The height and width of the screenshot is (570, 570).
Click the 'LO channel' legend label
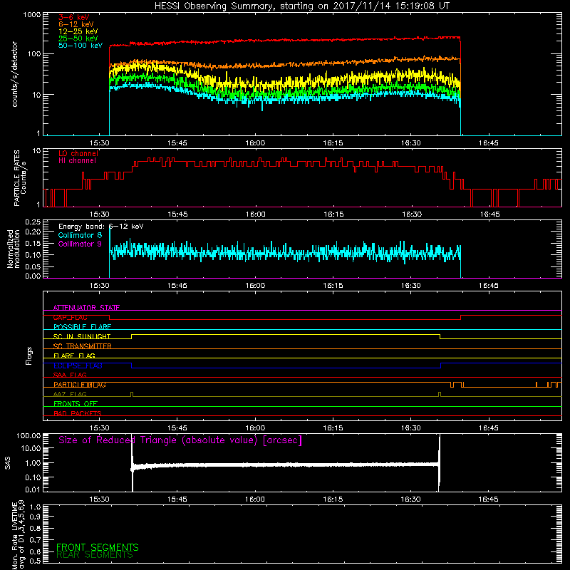tap(78, 153)
